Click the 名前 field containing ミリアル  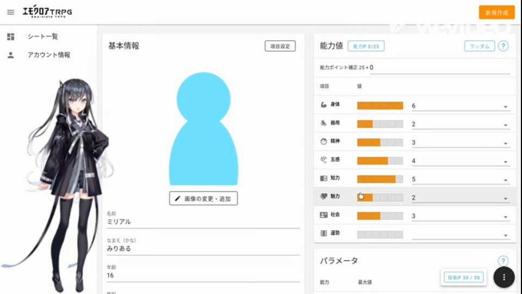coord(203,222)
